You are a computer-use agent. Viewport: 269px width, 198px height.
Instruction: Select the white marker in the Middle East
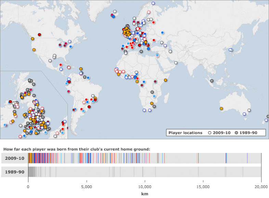coord(176,63)
